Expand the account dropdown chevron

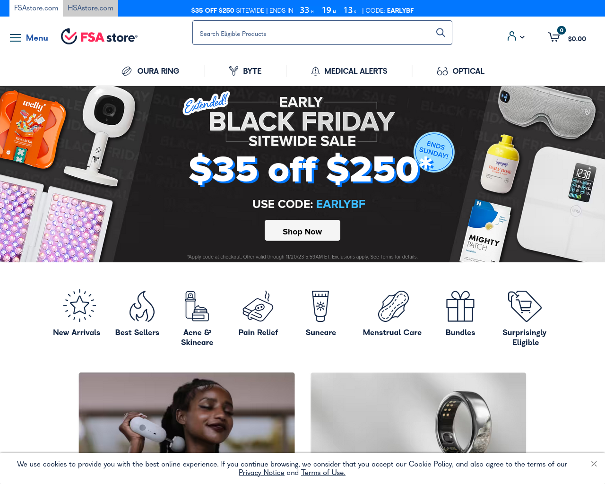522,37
